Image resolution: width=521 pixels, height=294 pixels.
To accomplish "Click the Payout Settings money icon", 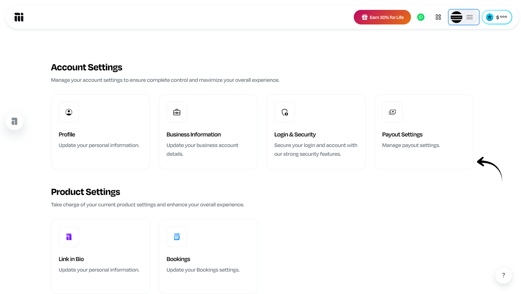I will coord(392,112).
